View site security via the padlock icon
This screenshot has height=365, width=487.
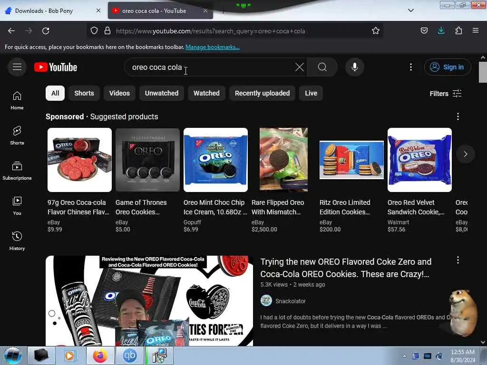pos(107,31)
